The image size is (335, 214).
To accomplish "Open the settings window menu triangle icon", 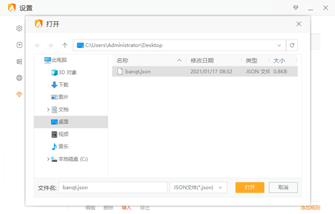I will point(296,8).
